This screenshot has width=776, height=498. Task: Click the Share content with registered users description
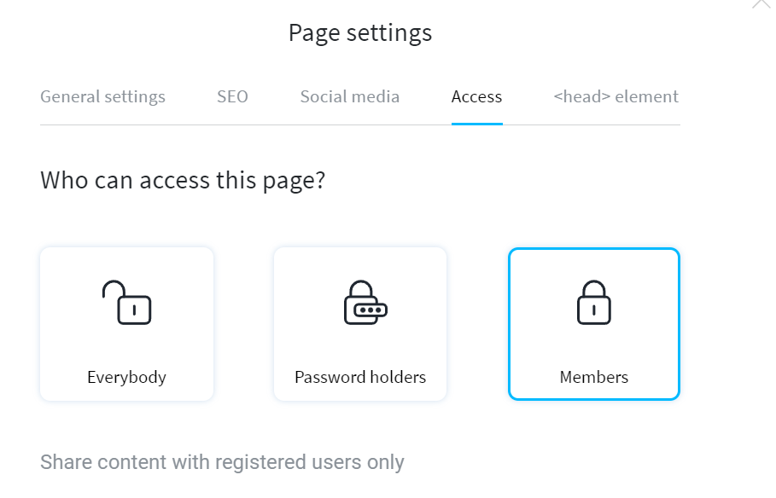click(222, 462)
